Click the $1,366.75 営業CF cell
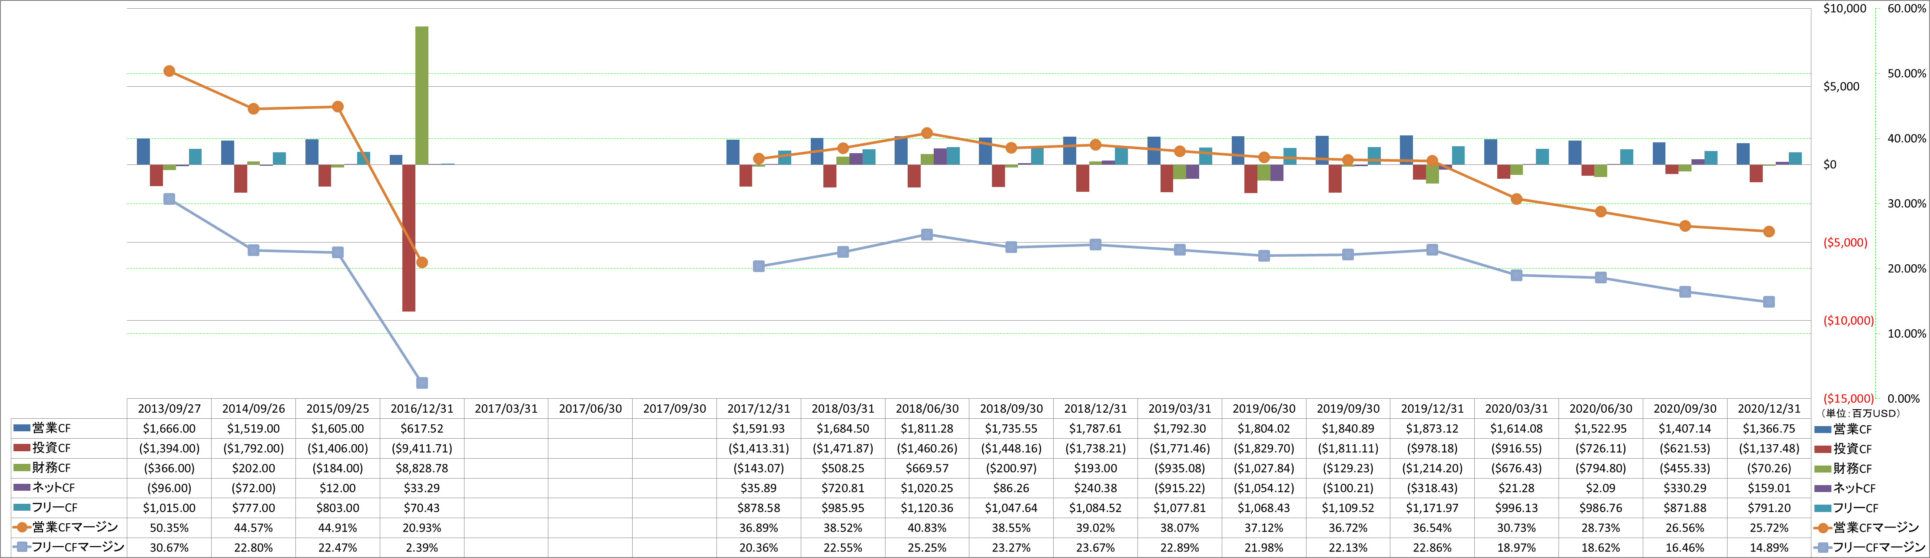 (x=1769, y=429)
